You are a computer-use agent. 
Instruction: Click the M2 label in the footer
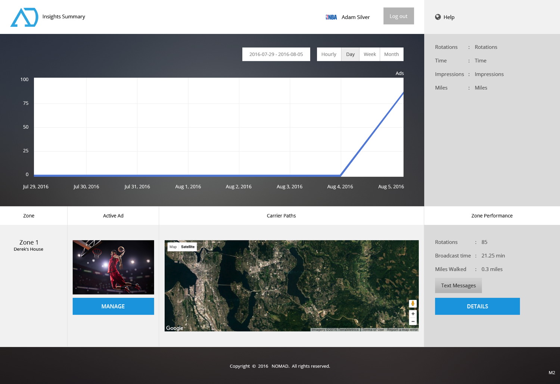click(x=552, y=372)
